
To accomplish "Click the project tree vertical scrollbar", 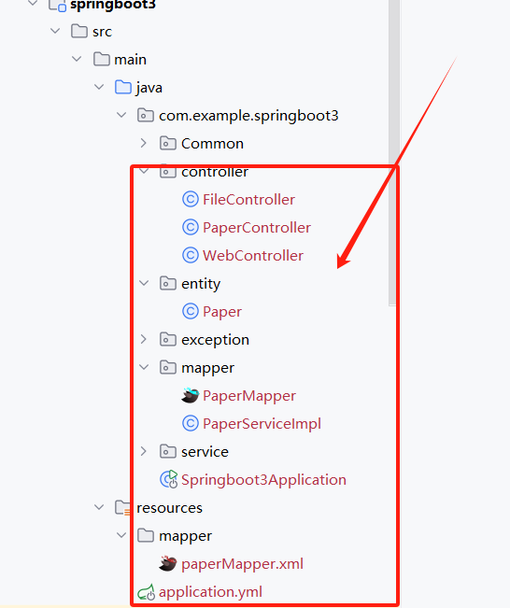I will coord(394,153).
